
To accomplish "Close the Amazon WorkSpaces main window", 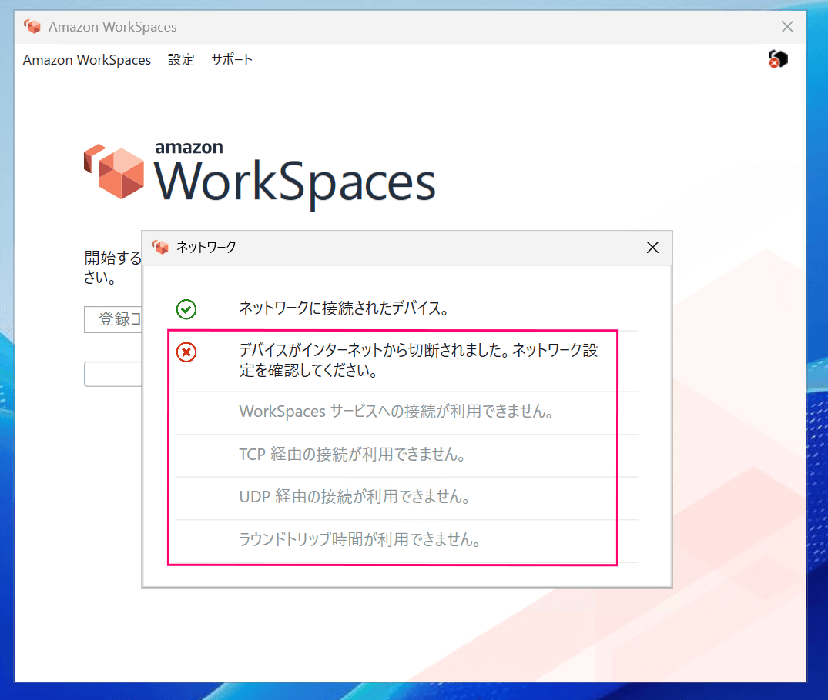I will coord(787,27).
